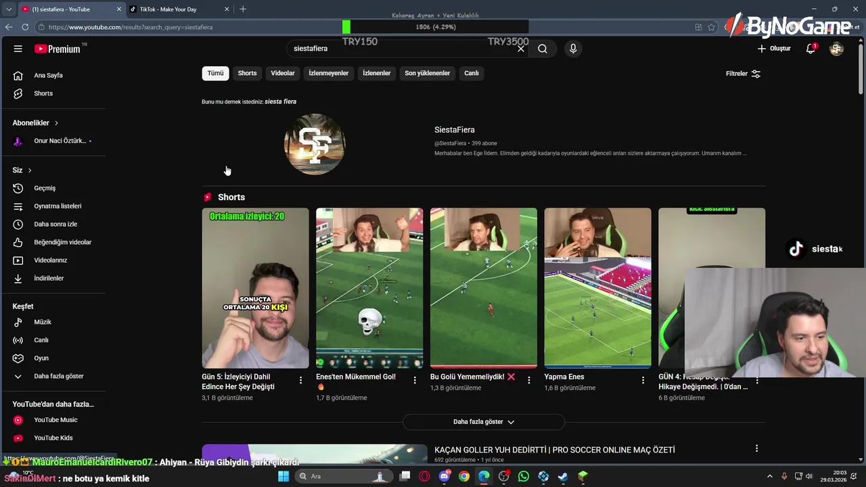Open the YouTube hamburger guide menu

point(18,49)
